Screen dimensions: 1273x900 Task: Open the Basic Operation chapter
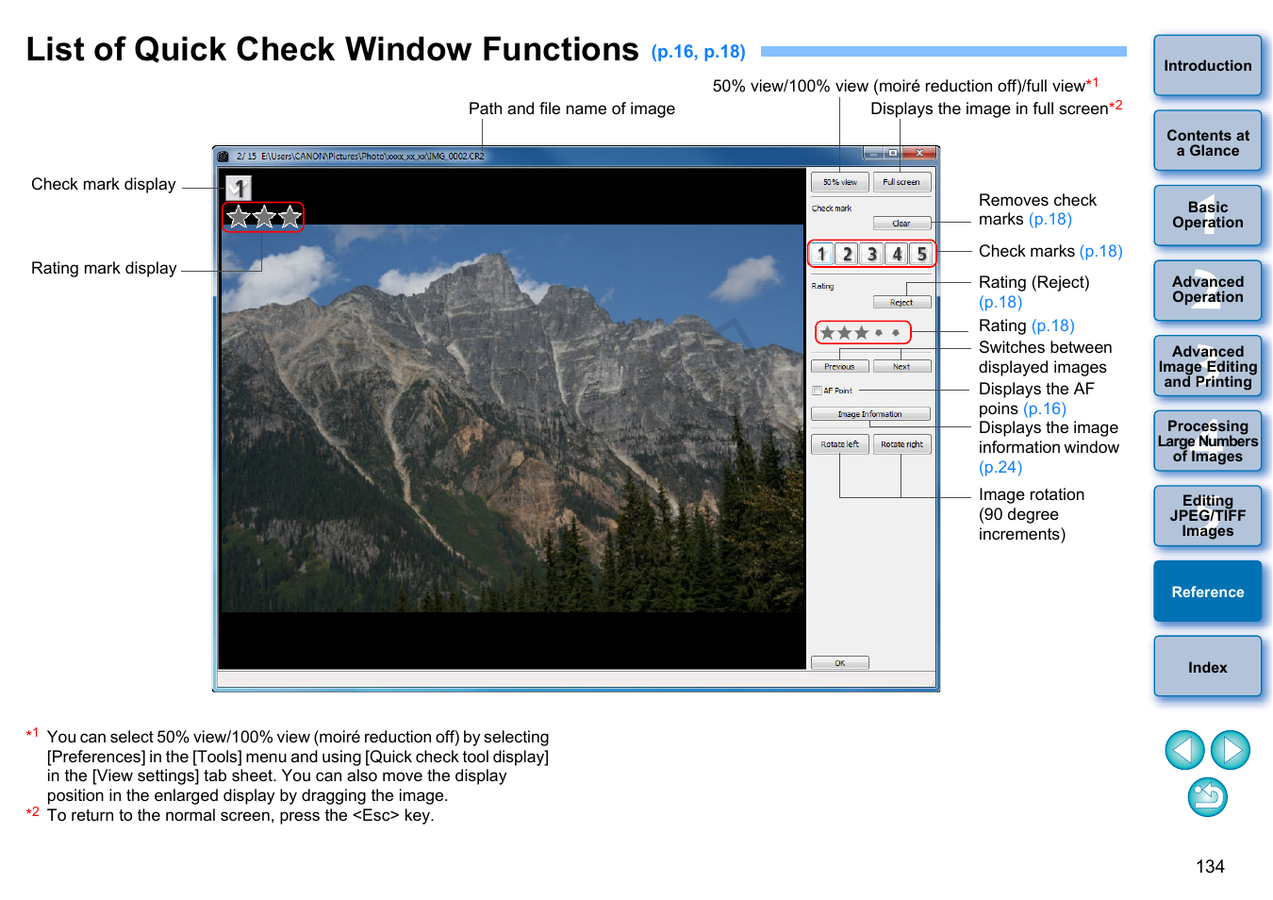click(1208, 216)
